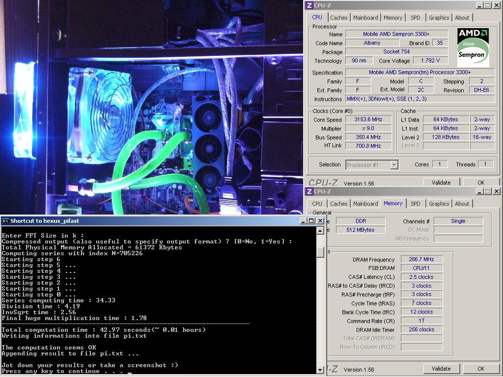Image resolution: width=503 pixels, height=377 pixels.
Task: Close the top CPU-Z window
Action: point(497,5)
